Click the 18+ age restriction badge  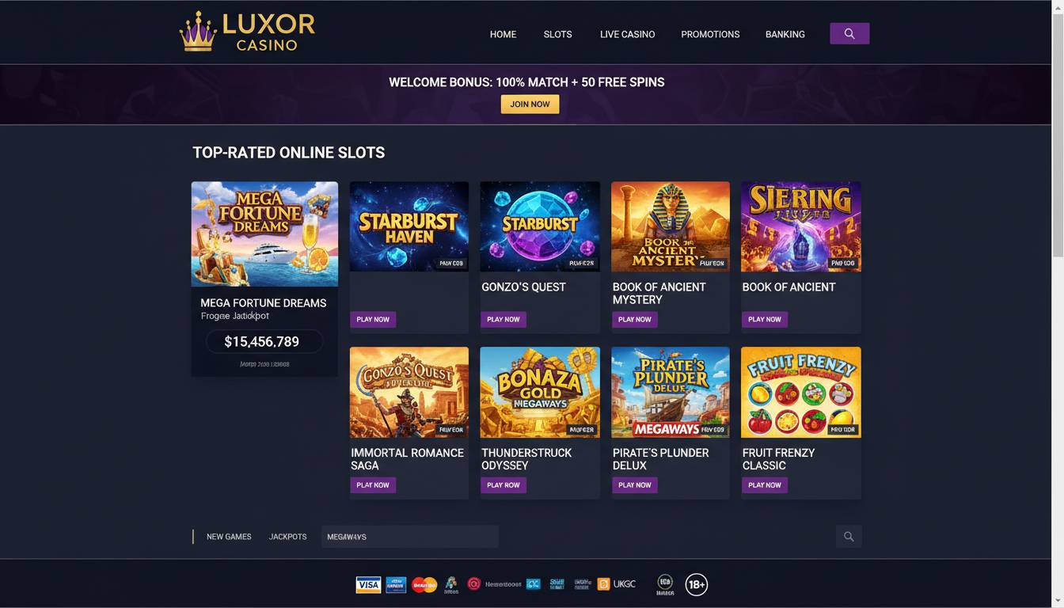pos(696,585)
